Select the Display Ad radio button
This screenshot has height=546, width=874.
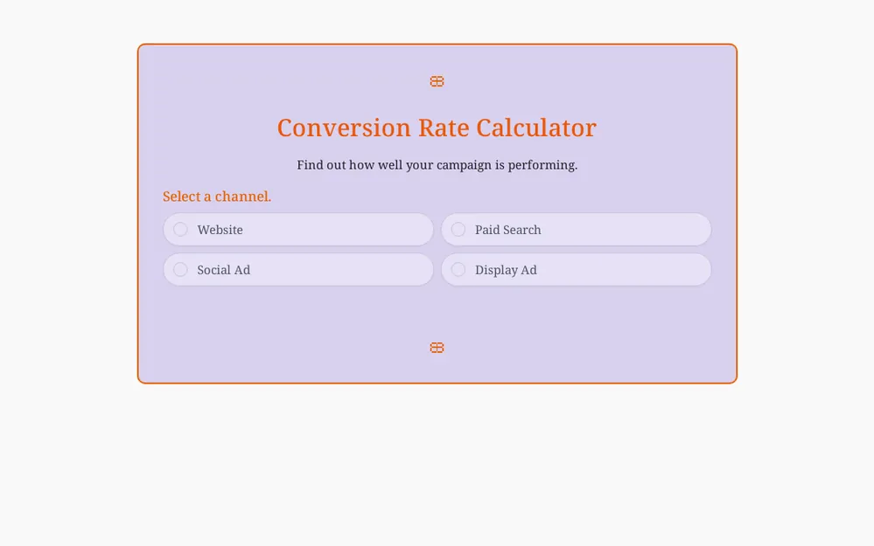(x=458, y=270)
